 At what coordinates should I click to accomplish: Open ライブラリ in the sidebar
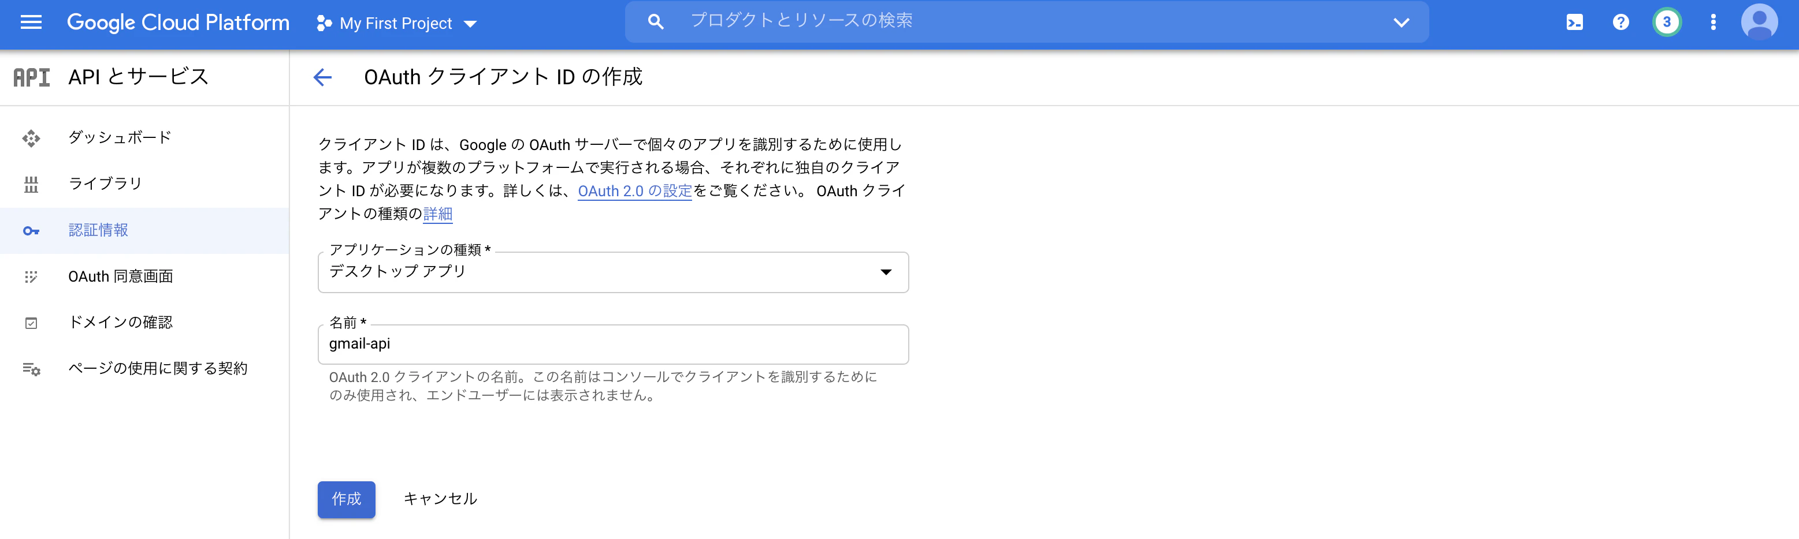click(144, 184)
